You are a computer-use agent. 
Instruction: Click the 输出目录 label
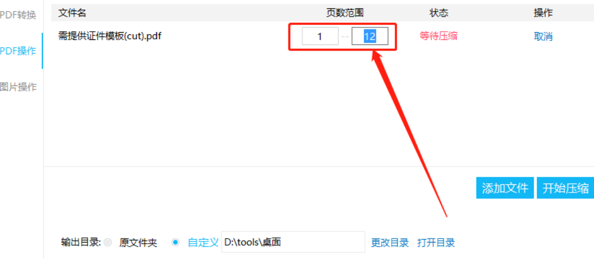[80, 242]
